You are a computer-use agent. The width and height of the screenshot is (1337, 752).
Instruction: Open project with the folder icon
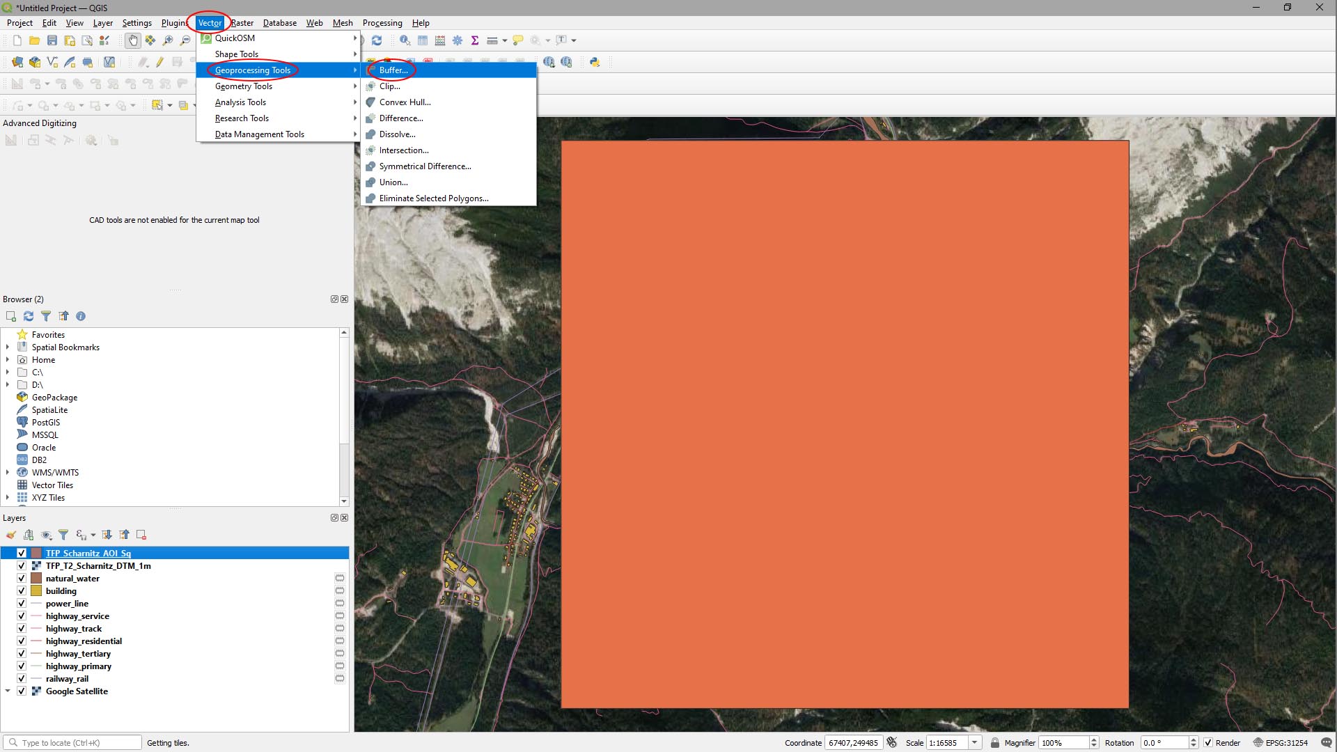34,40
